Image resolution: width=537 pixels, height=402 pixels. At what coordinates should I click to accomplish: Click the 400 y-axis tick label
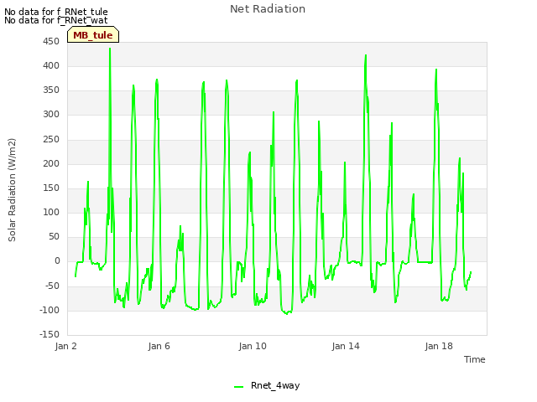tap(51, 65)
